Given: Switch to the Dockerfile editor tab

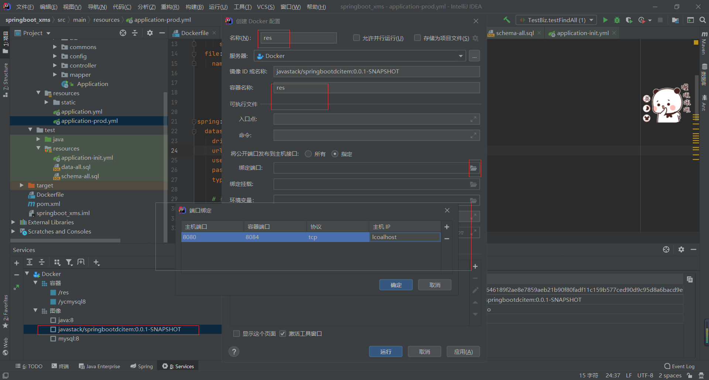Looking at the screenshot, I should [195, 33].
